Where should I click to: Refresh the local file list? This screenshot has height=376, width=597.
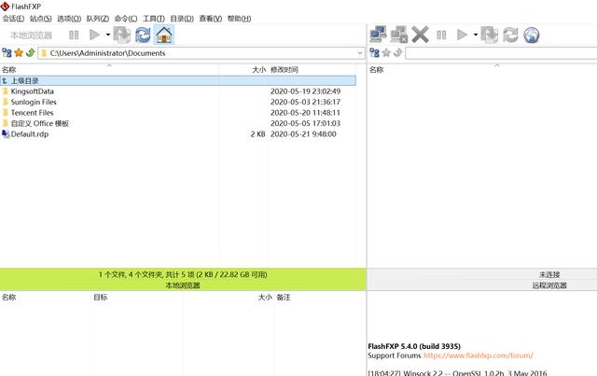click(x=143, y=35)
